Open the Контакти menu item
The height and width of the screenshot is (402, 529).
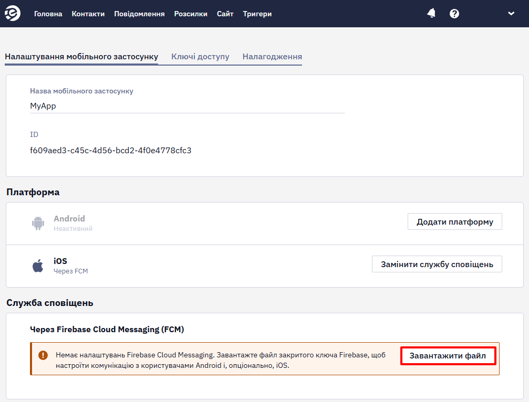[88, 14]
